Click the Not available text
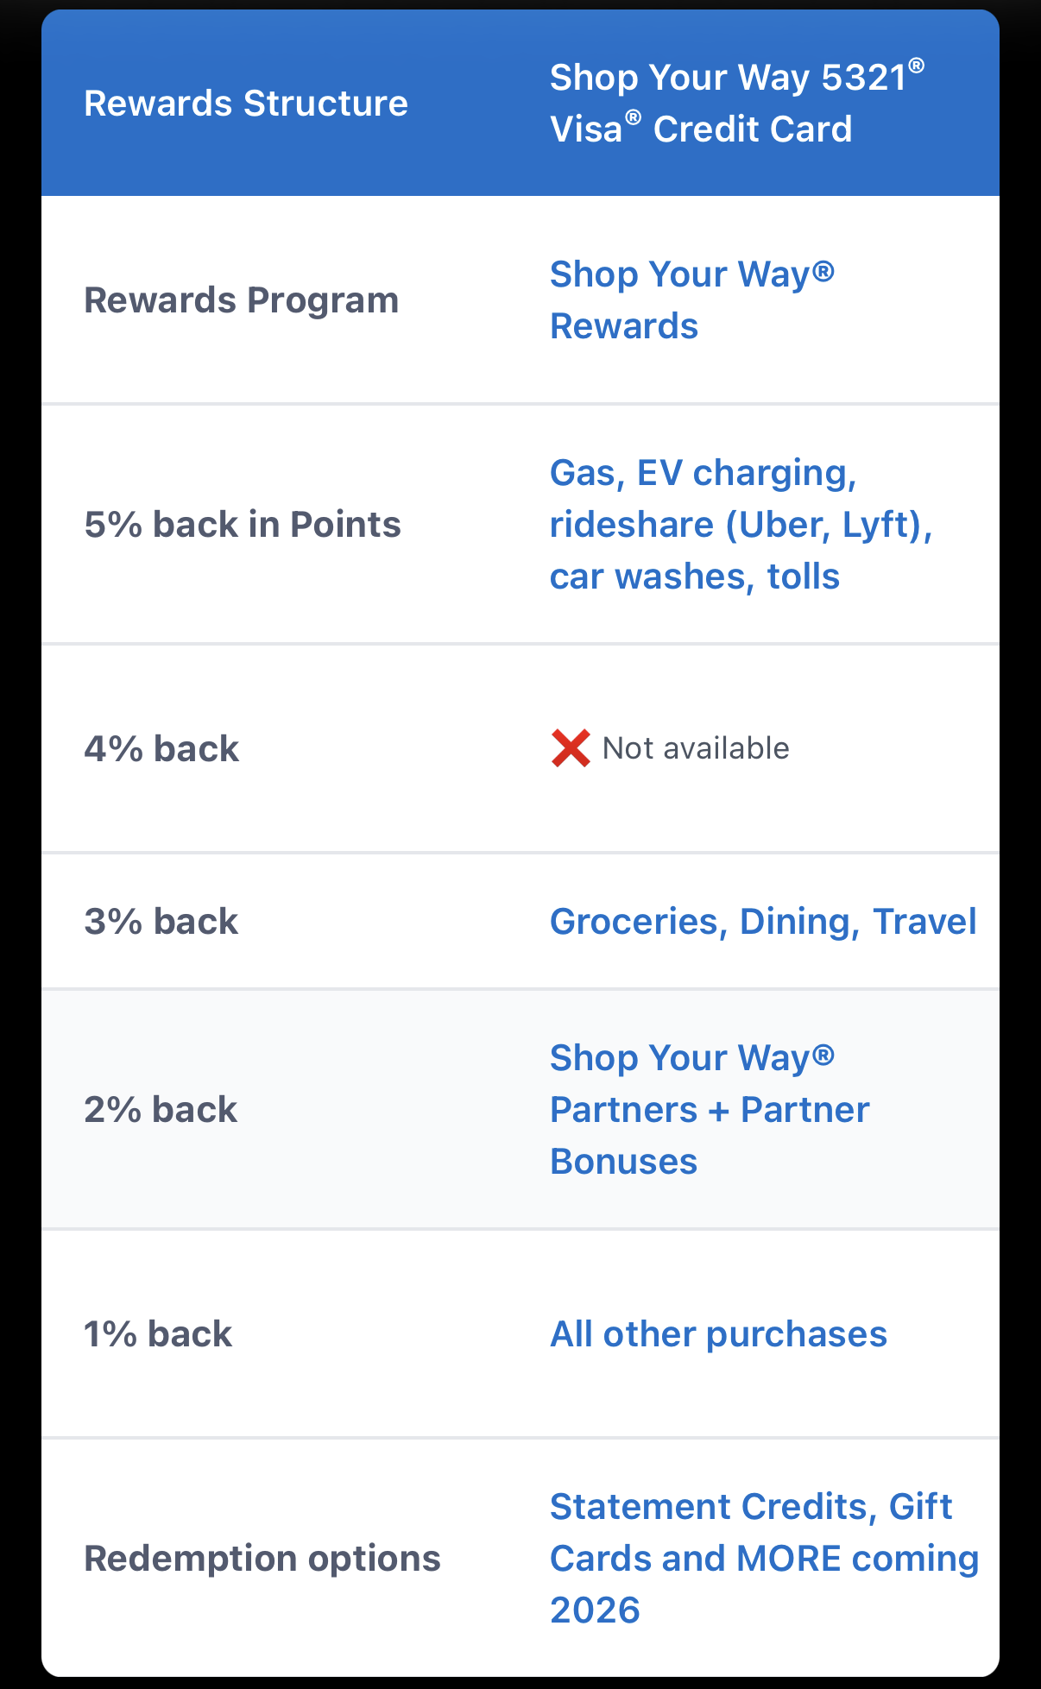Image resolution: width=1041 pixels, height=1689 pixels. pos(696,748)
